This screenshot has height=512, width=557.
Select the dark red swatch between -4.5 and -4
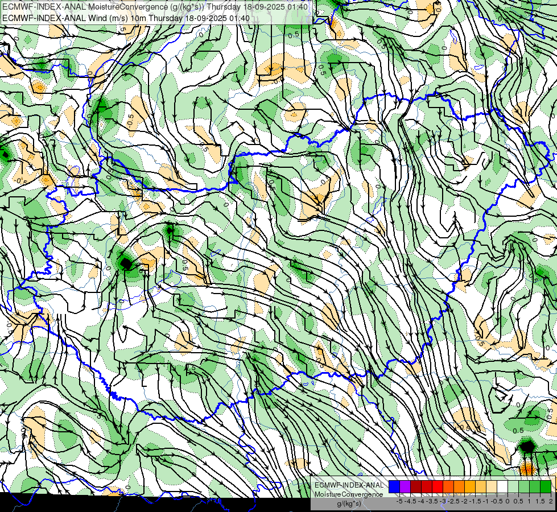416,487
